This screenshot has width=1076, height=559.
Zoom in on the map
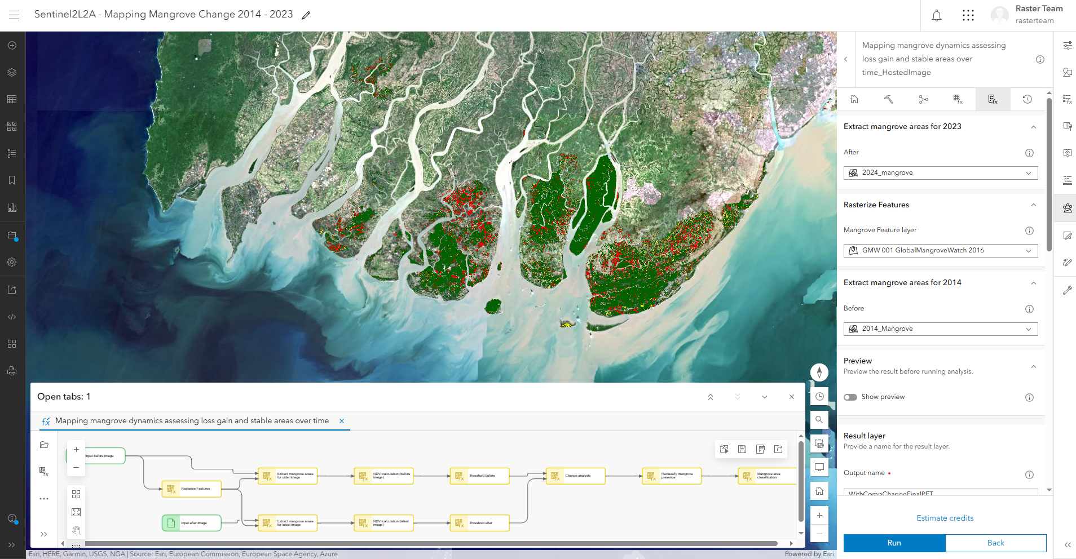click(x=819, y=515)
